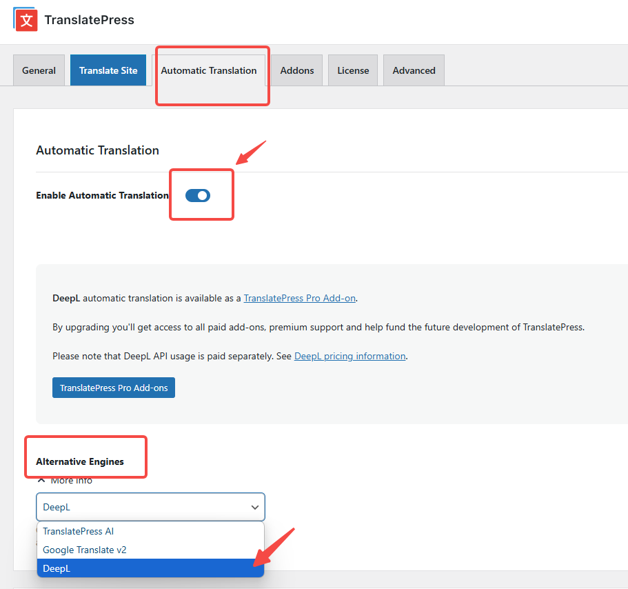Click the Enable Automatic Translation label
Image resolution: width=628 pixels, height=589 pixels.
102,196
